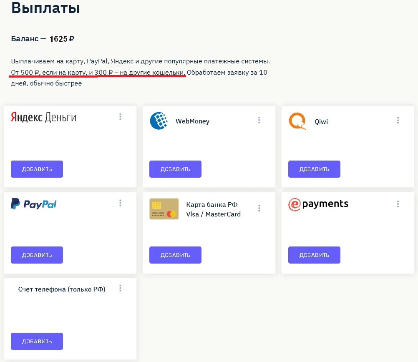The image size is (418, 362).
Task: Click the "Выплаты" page heading
Action: click(x=45, y=8)
